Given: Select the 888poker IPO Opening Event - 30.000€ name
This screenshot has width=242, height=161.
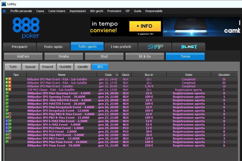Looking at the screenshot, I should (56, 97).
